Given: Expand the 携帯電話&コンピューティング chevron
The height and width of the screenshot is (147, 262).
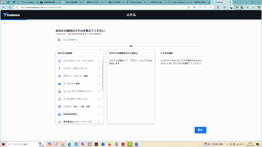Looking at the screenshot, I should [x=99, y=122].
